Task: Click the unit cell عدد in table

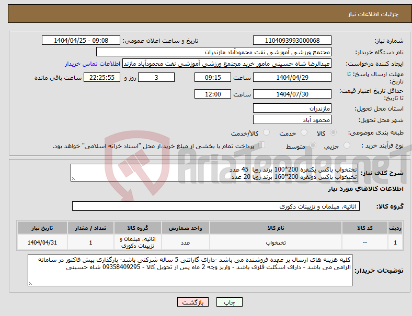Action: [186, 242]
